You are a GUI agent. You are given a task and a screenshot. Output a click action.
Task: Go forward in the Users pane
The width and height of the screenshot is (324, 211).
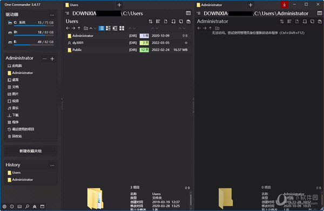(x=73, y=28)
